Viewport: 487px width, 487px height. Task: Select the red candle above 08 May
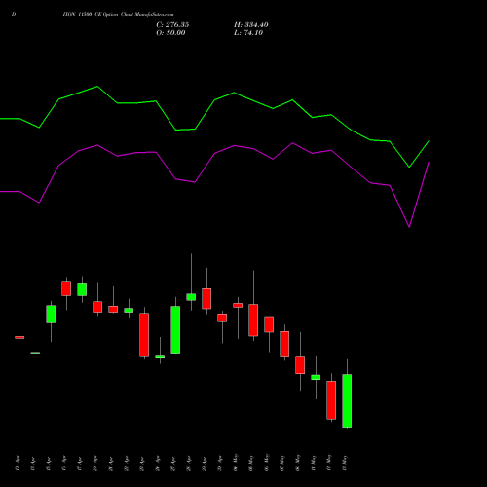click(300, 365)
